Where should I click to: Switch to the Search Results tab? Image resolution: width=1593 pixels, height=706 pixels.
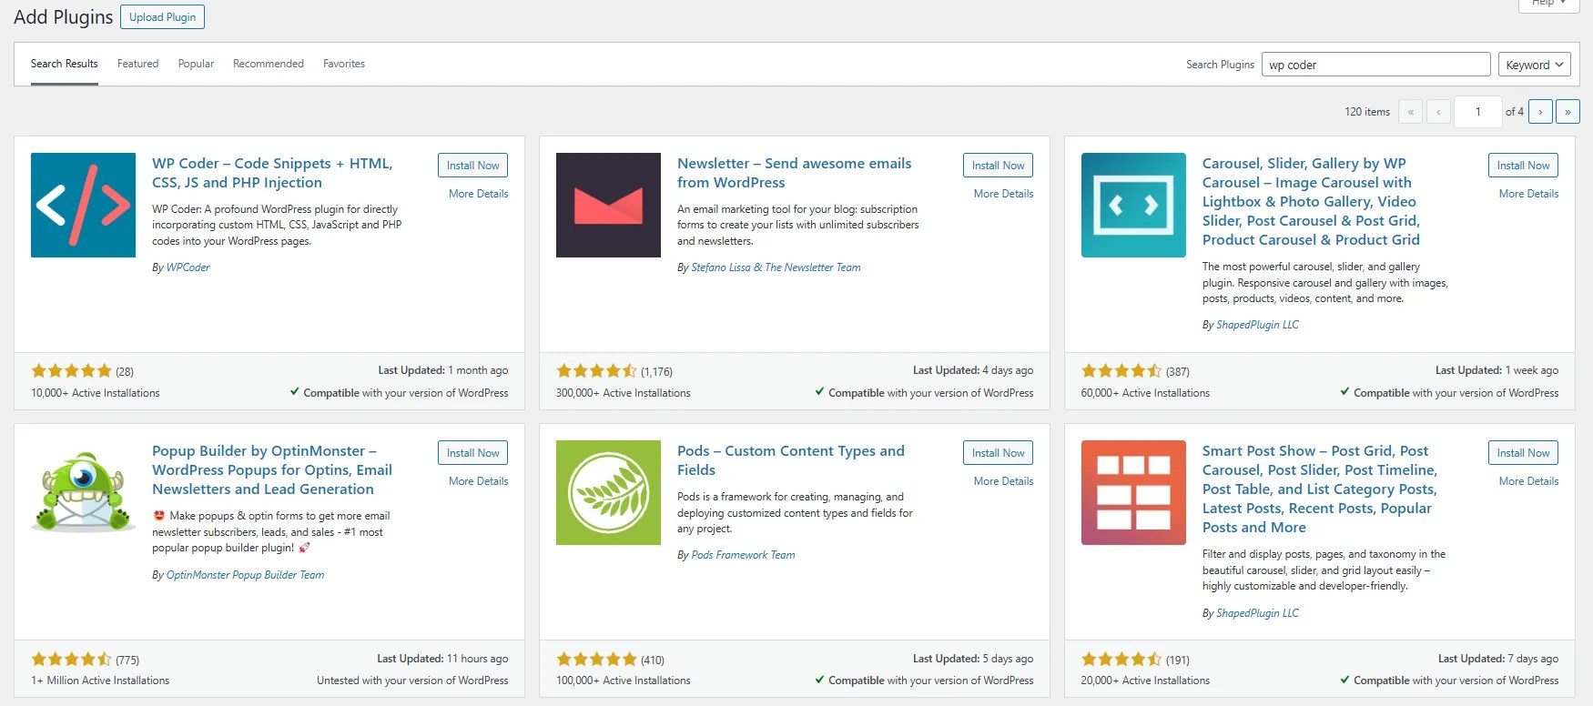(x=65, y=64)
